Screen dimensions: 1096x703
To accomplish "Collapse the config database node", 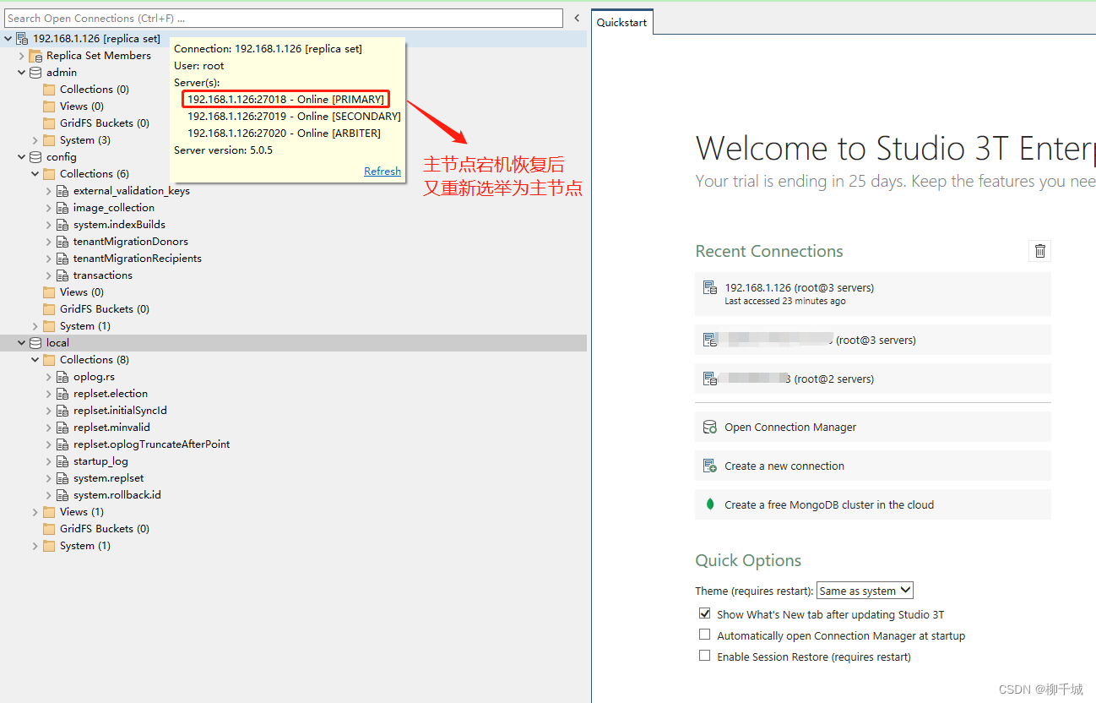I will (x=22, y=157).
